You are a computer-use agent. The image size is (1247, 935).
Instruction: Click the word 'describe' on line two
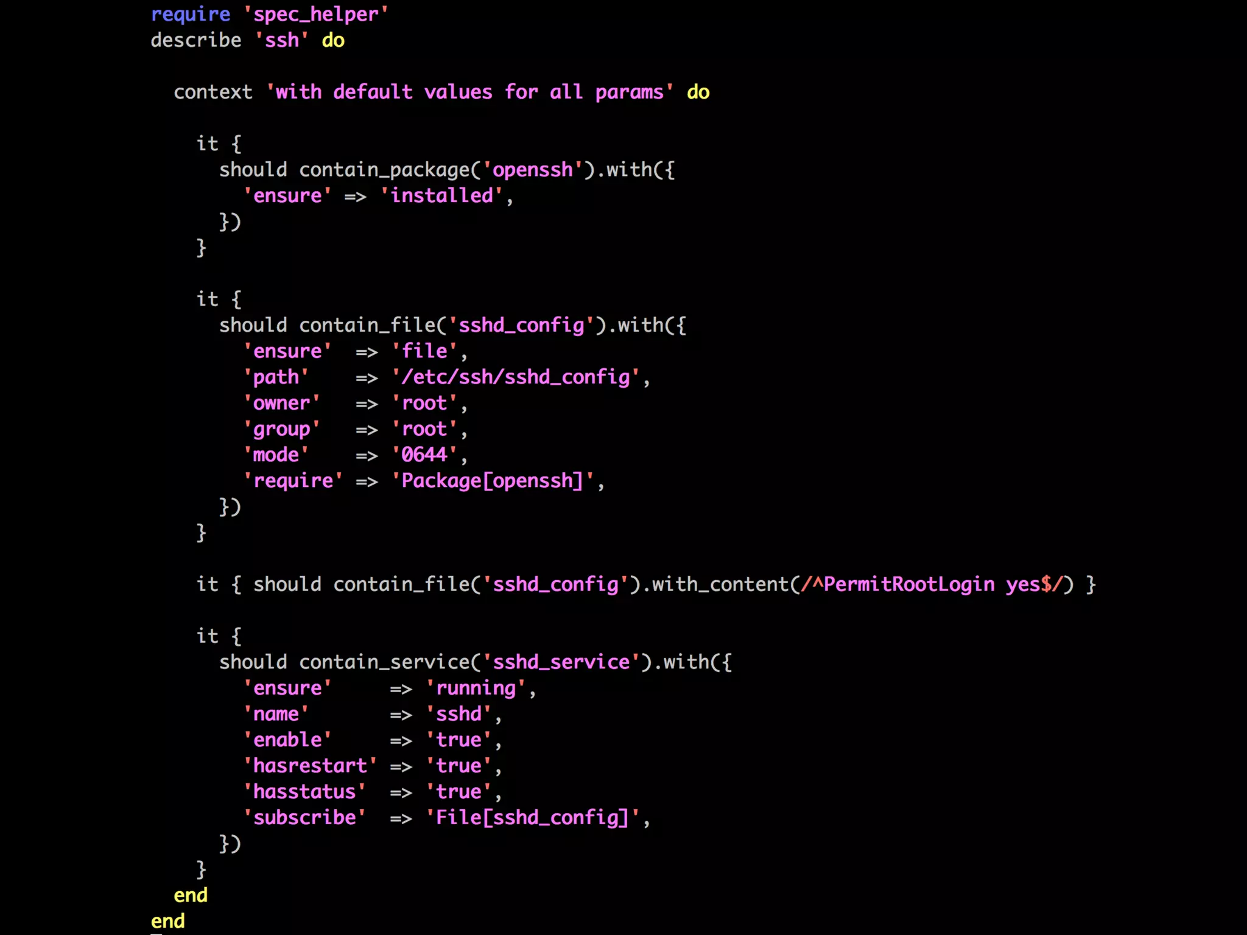click(x=196, y=40)
